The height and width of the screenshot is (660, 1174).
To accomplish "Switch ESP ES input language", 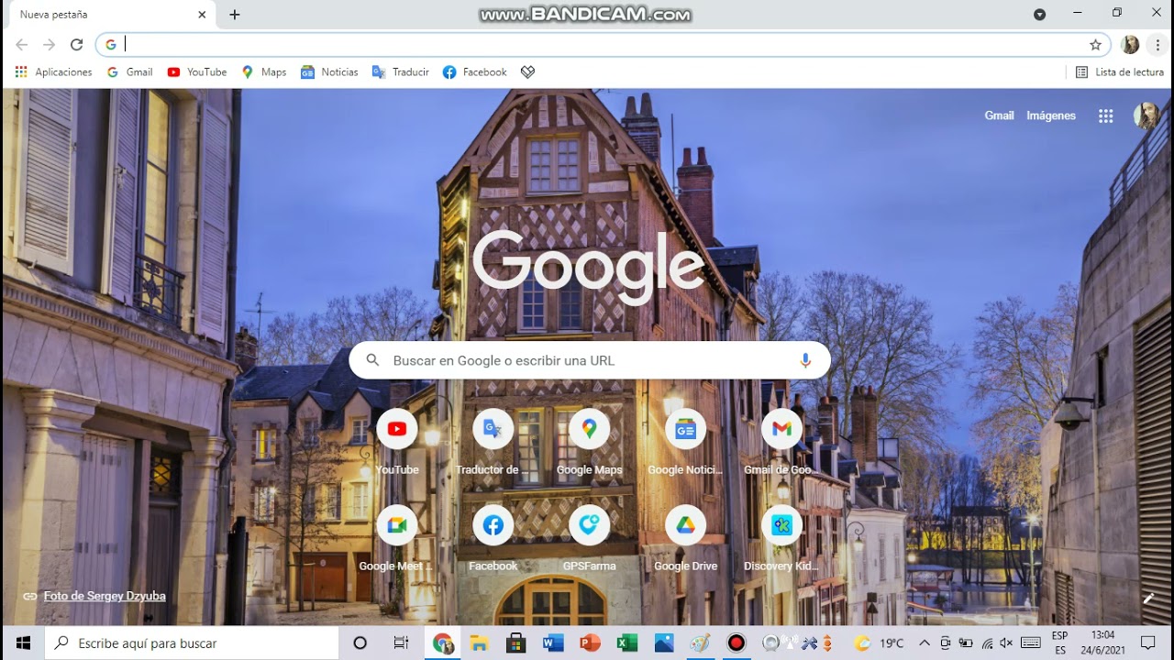I will [1060, 643].
